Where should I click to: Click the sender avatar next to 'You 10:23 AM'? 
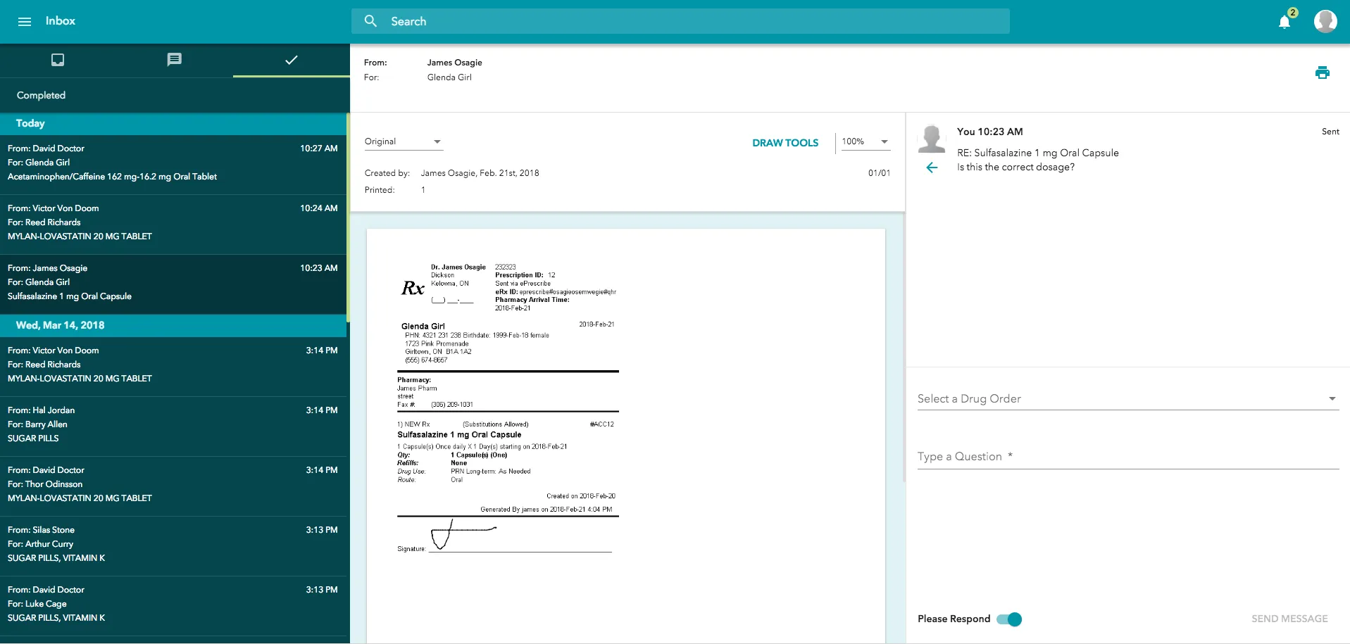click(x=932, y=138)
